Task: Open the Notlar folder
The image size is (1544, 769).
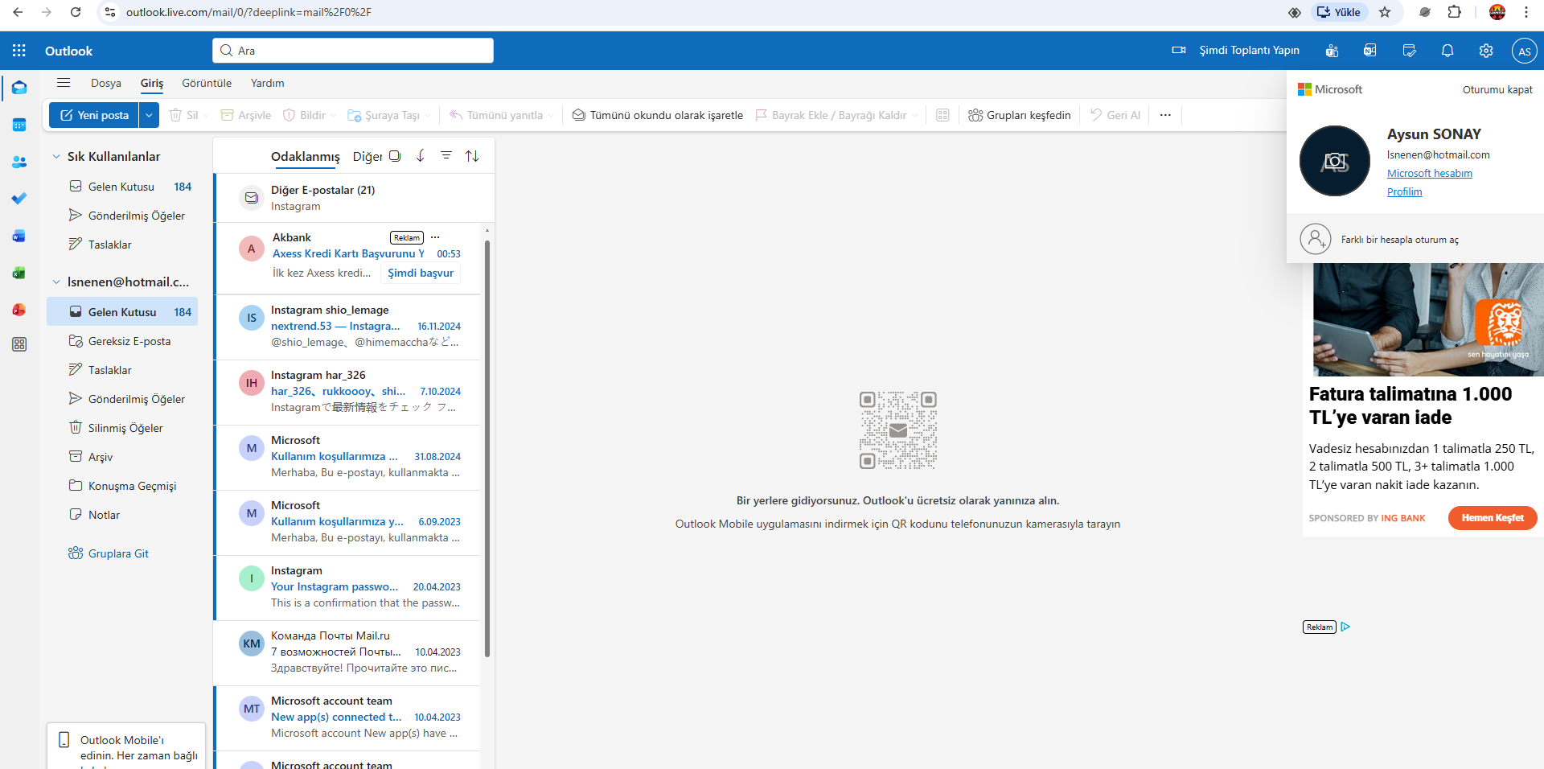Action: (x=122, y=515)
